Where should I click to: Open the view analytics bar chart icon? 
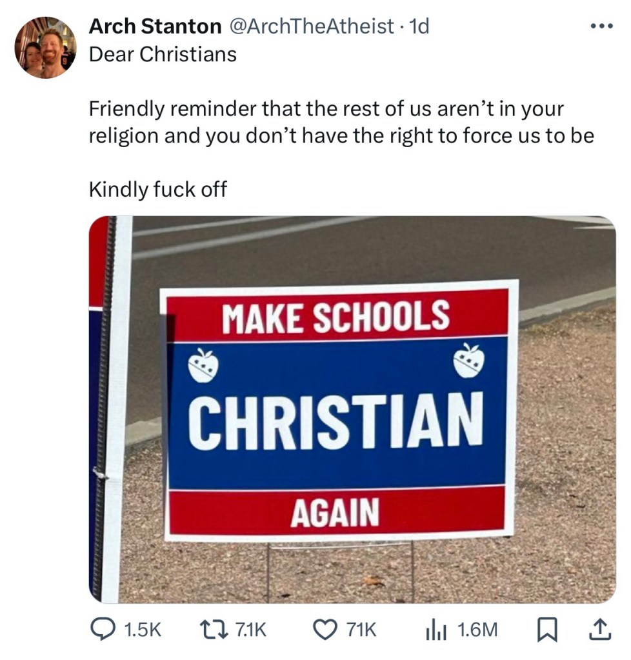[437, 630]
